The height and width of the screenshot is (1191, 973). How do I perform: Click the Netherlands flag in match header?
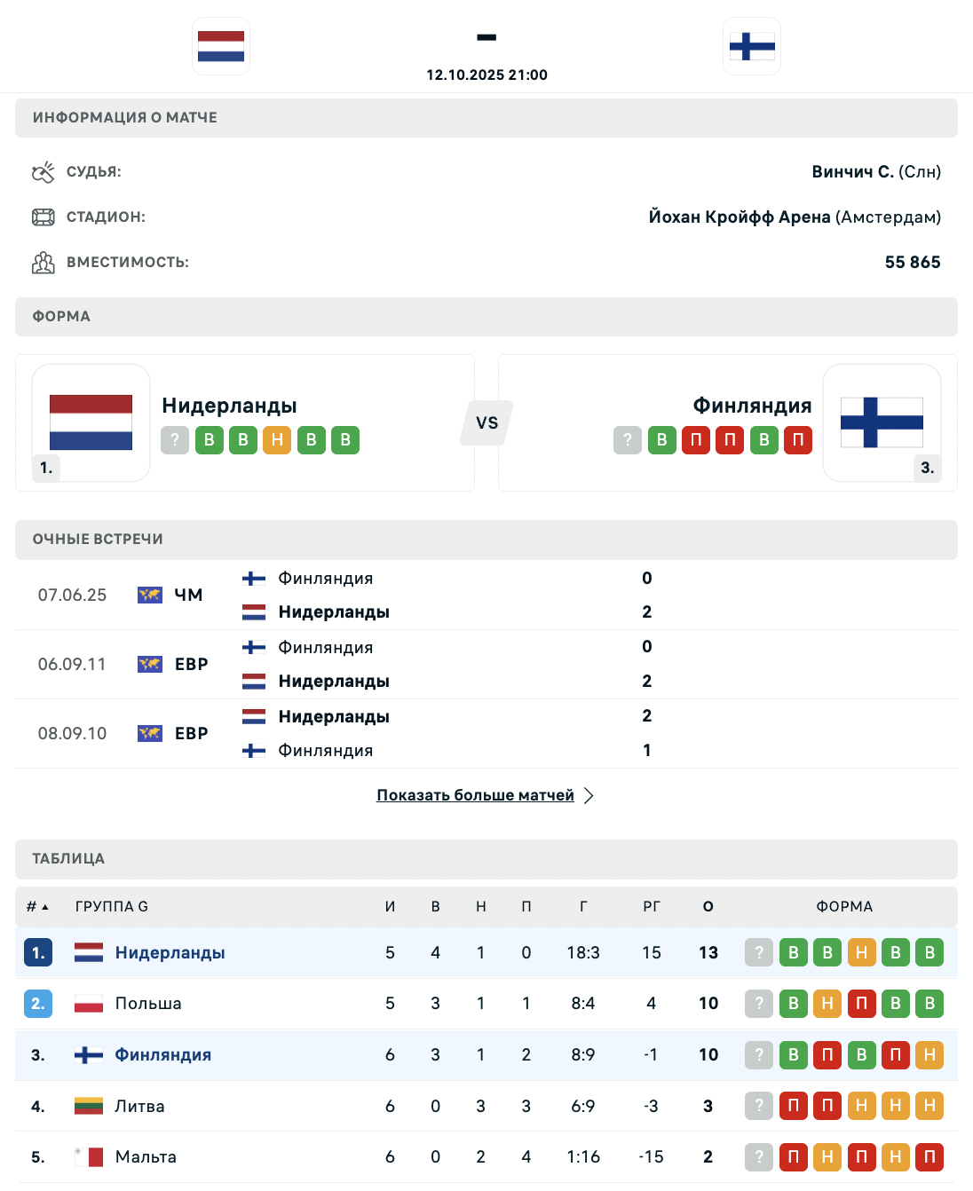(x=221, y=46)
